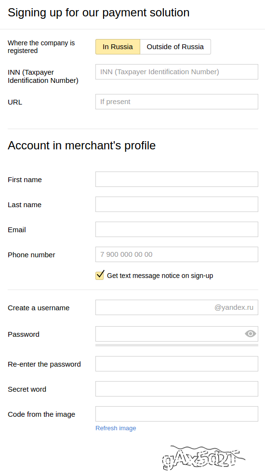Click the Secret word input
This screenshot has width=265, height=476.
point(177,389)
